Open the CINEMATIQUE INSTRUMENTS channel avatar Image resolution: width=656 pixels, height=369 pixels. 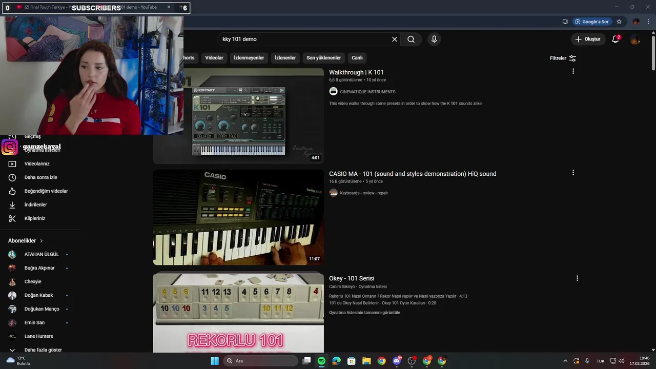click(333, 91)
